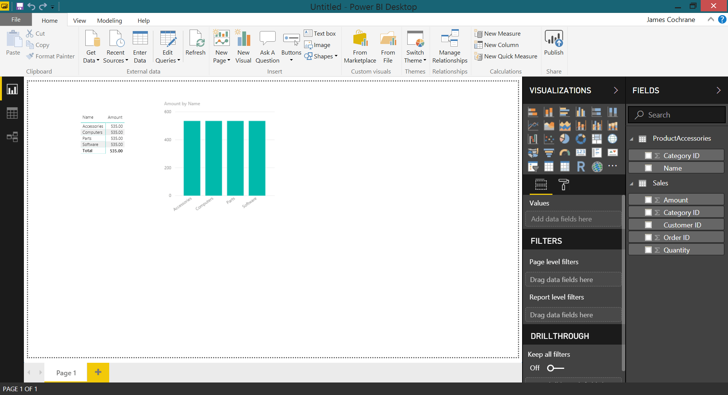
Task: Select the area chart visualization
Action: pyautogui.click(x=549, y=125)
